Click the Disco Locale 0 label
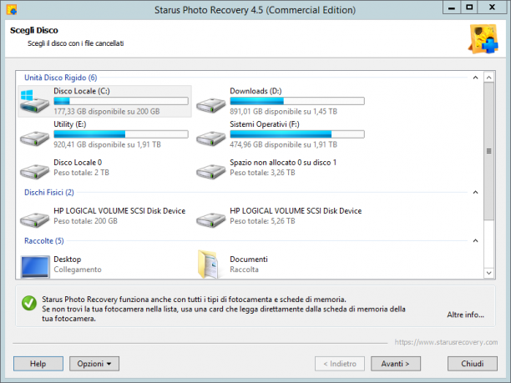 coord(78,162)
